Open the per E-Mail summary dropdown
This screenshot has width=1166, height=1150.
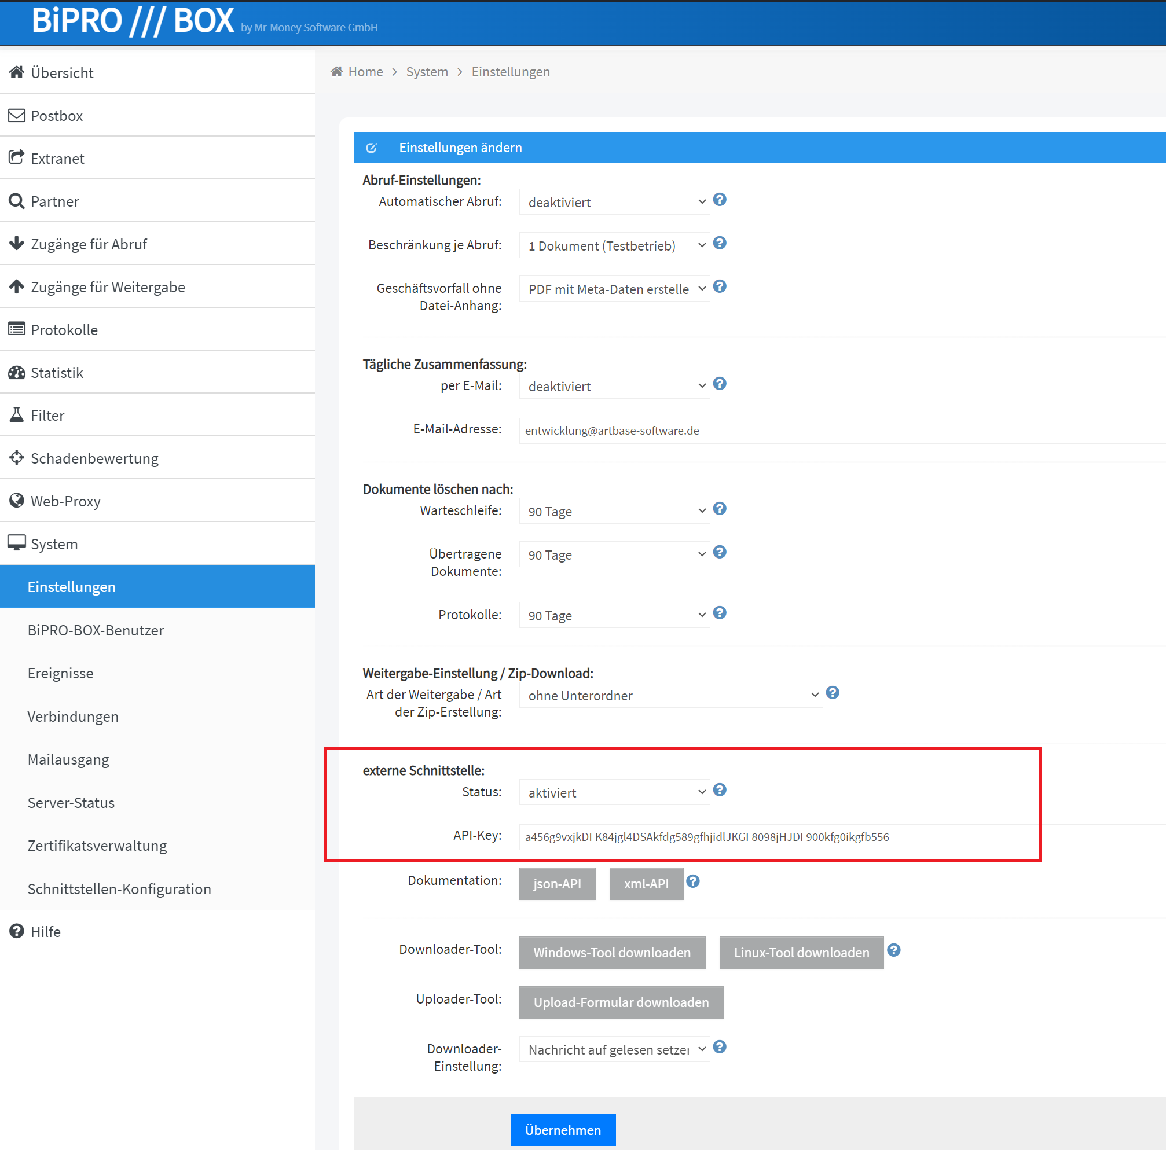tap(614, 386)
